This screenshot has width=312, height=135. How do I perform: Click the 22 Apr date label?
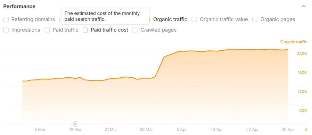point(252,130)
